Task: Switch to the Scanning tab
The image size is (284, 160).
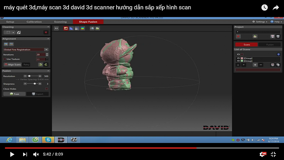Action: coord(60,22)
